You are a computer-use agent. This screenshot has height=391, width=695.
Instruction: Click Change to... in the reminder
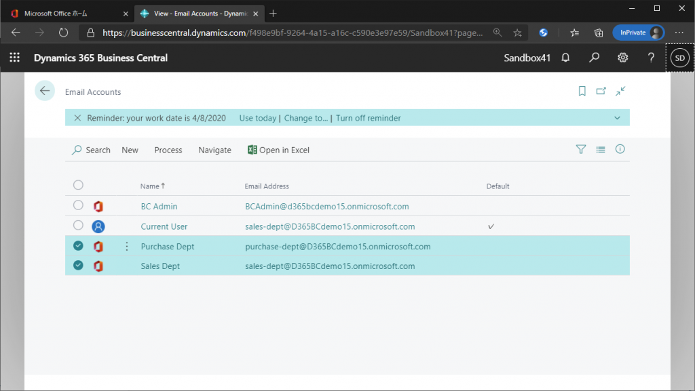306,118
